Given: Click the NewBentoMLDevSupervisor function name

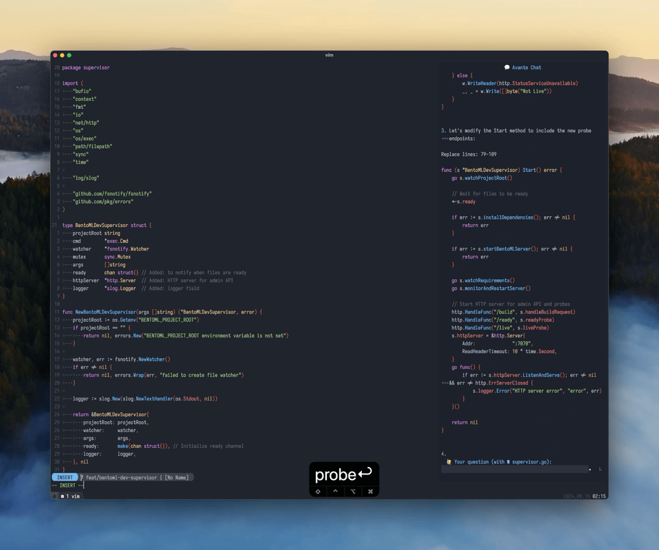Looking at the screenshot, I should [101, 312].
